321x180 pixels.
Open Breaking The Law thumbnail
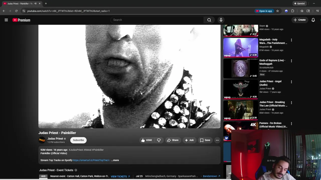(241, 110)
